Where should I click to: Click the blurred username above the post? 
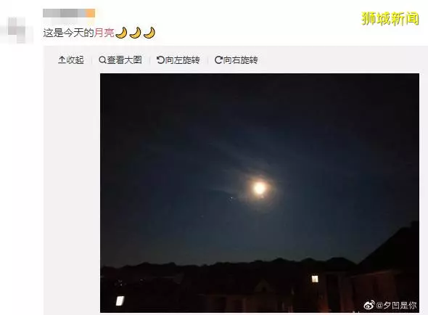[69, 13]
